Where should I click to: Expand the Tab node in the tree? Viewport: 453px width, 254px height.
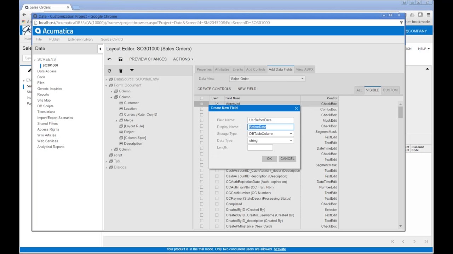[106, 161]
